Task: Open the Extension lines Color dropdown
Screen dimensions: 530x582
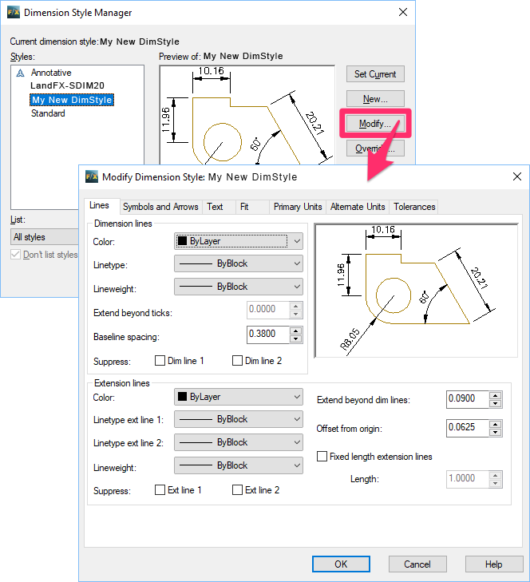Action: point(239,397)
